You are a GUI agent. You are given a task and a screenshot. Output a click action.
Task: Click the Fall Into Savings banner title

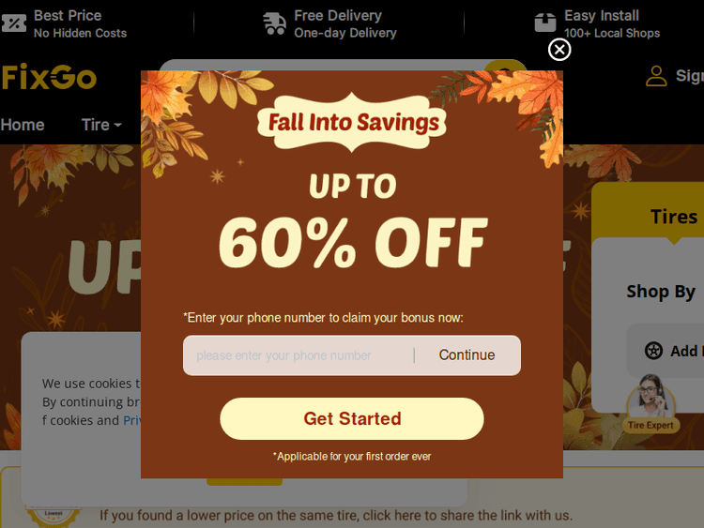[x=352, y=123]
